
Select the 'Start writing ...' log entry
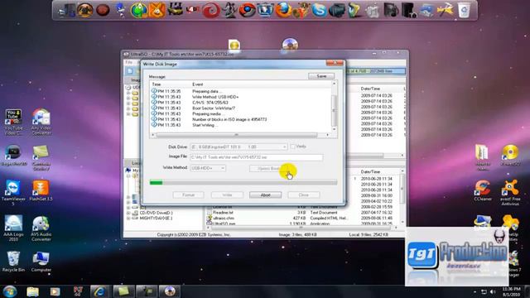[205, 125]
